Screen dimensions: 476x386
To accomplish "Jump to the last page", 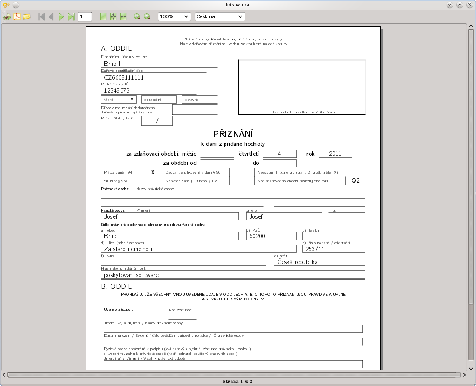I will 71,17.
